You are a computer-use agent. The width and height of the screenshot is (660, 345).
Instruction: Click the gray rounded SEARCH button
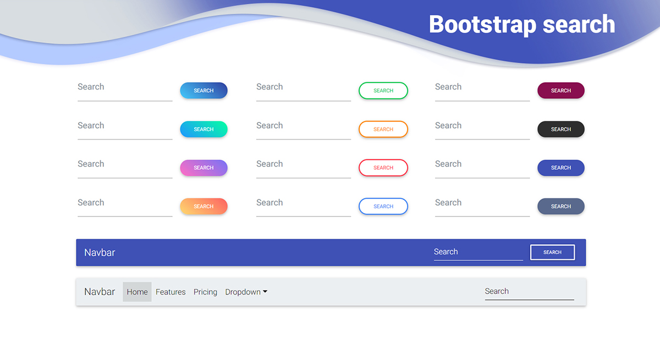(x=560, y=206)
